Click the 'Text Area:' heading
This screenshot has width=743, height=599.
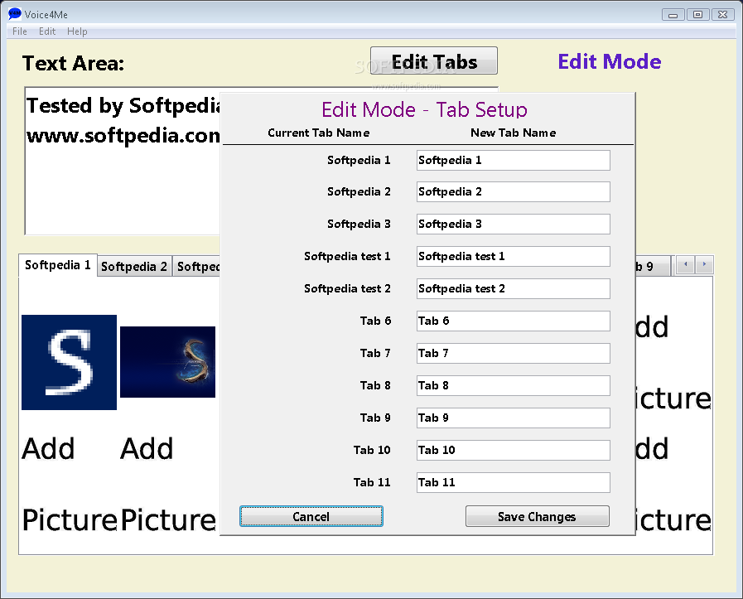click(73, 63)
